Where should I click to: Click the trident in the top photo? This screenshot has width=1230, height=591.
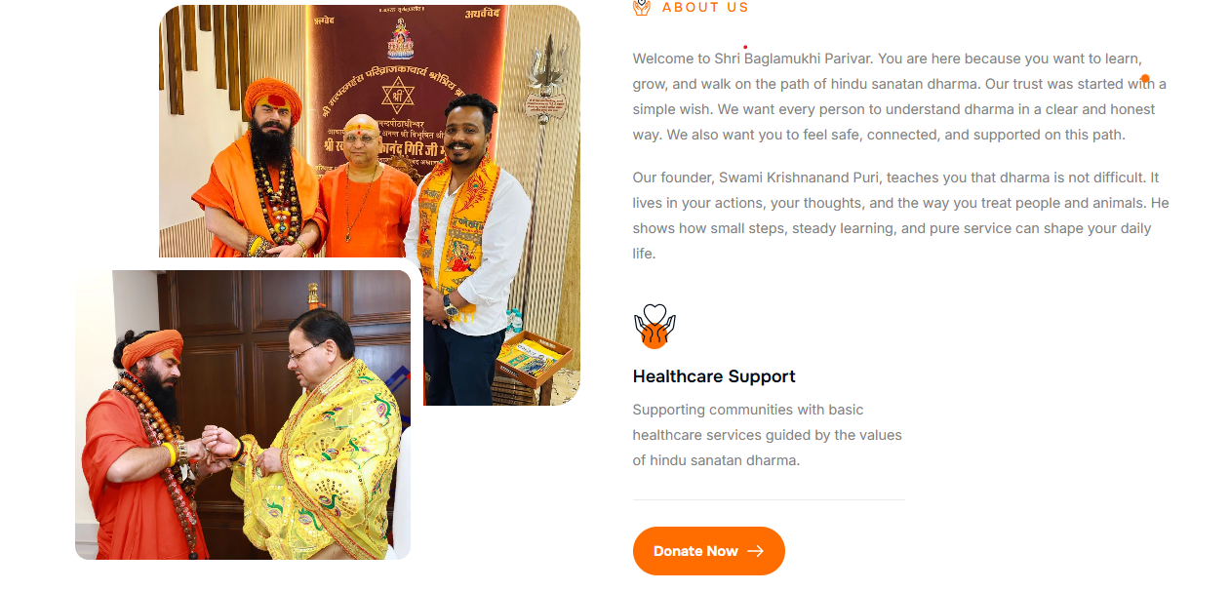pos(549,88)
